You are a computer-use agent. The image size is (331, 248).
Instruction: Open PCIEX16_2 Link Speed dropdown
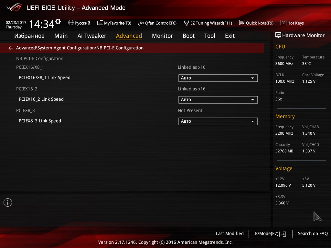(218, 100)
